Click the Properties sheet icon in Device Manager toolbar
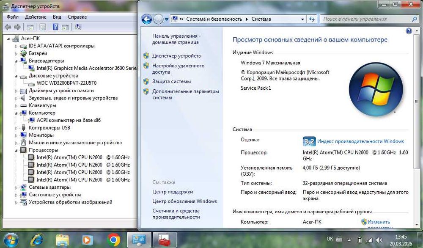The height and width of the screenshot is (248, 423). coord(43,27)
